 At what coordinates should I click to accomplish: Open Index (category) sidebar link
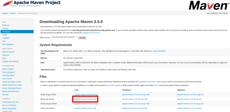click(9, 72)
